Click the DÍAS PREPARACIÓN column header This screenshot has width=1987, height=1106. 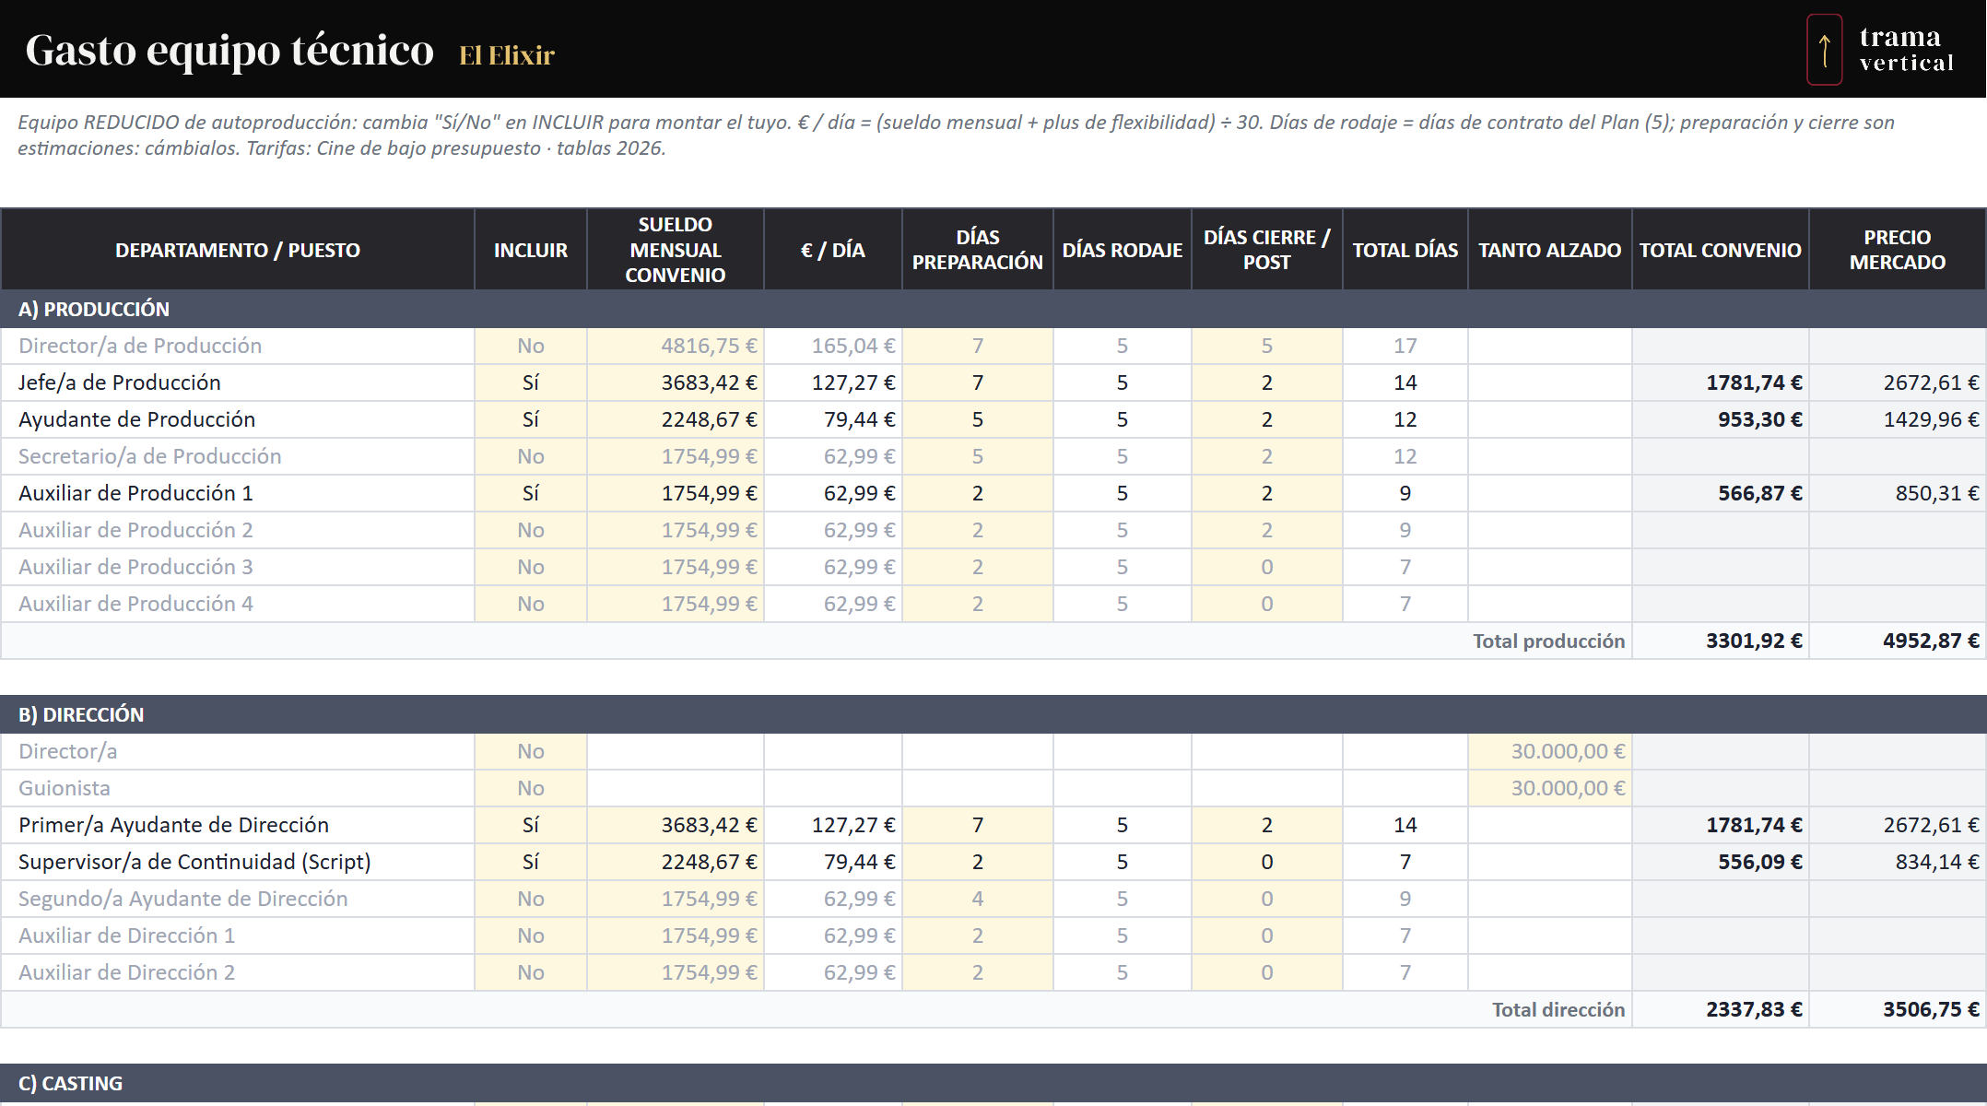(x=978, y=250)
